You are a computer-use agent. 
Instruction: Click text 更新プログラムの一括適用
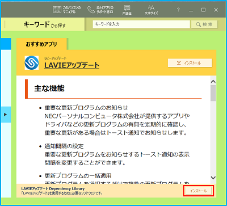point(78,176)
